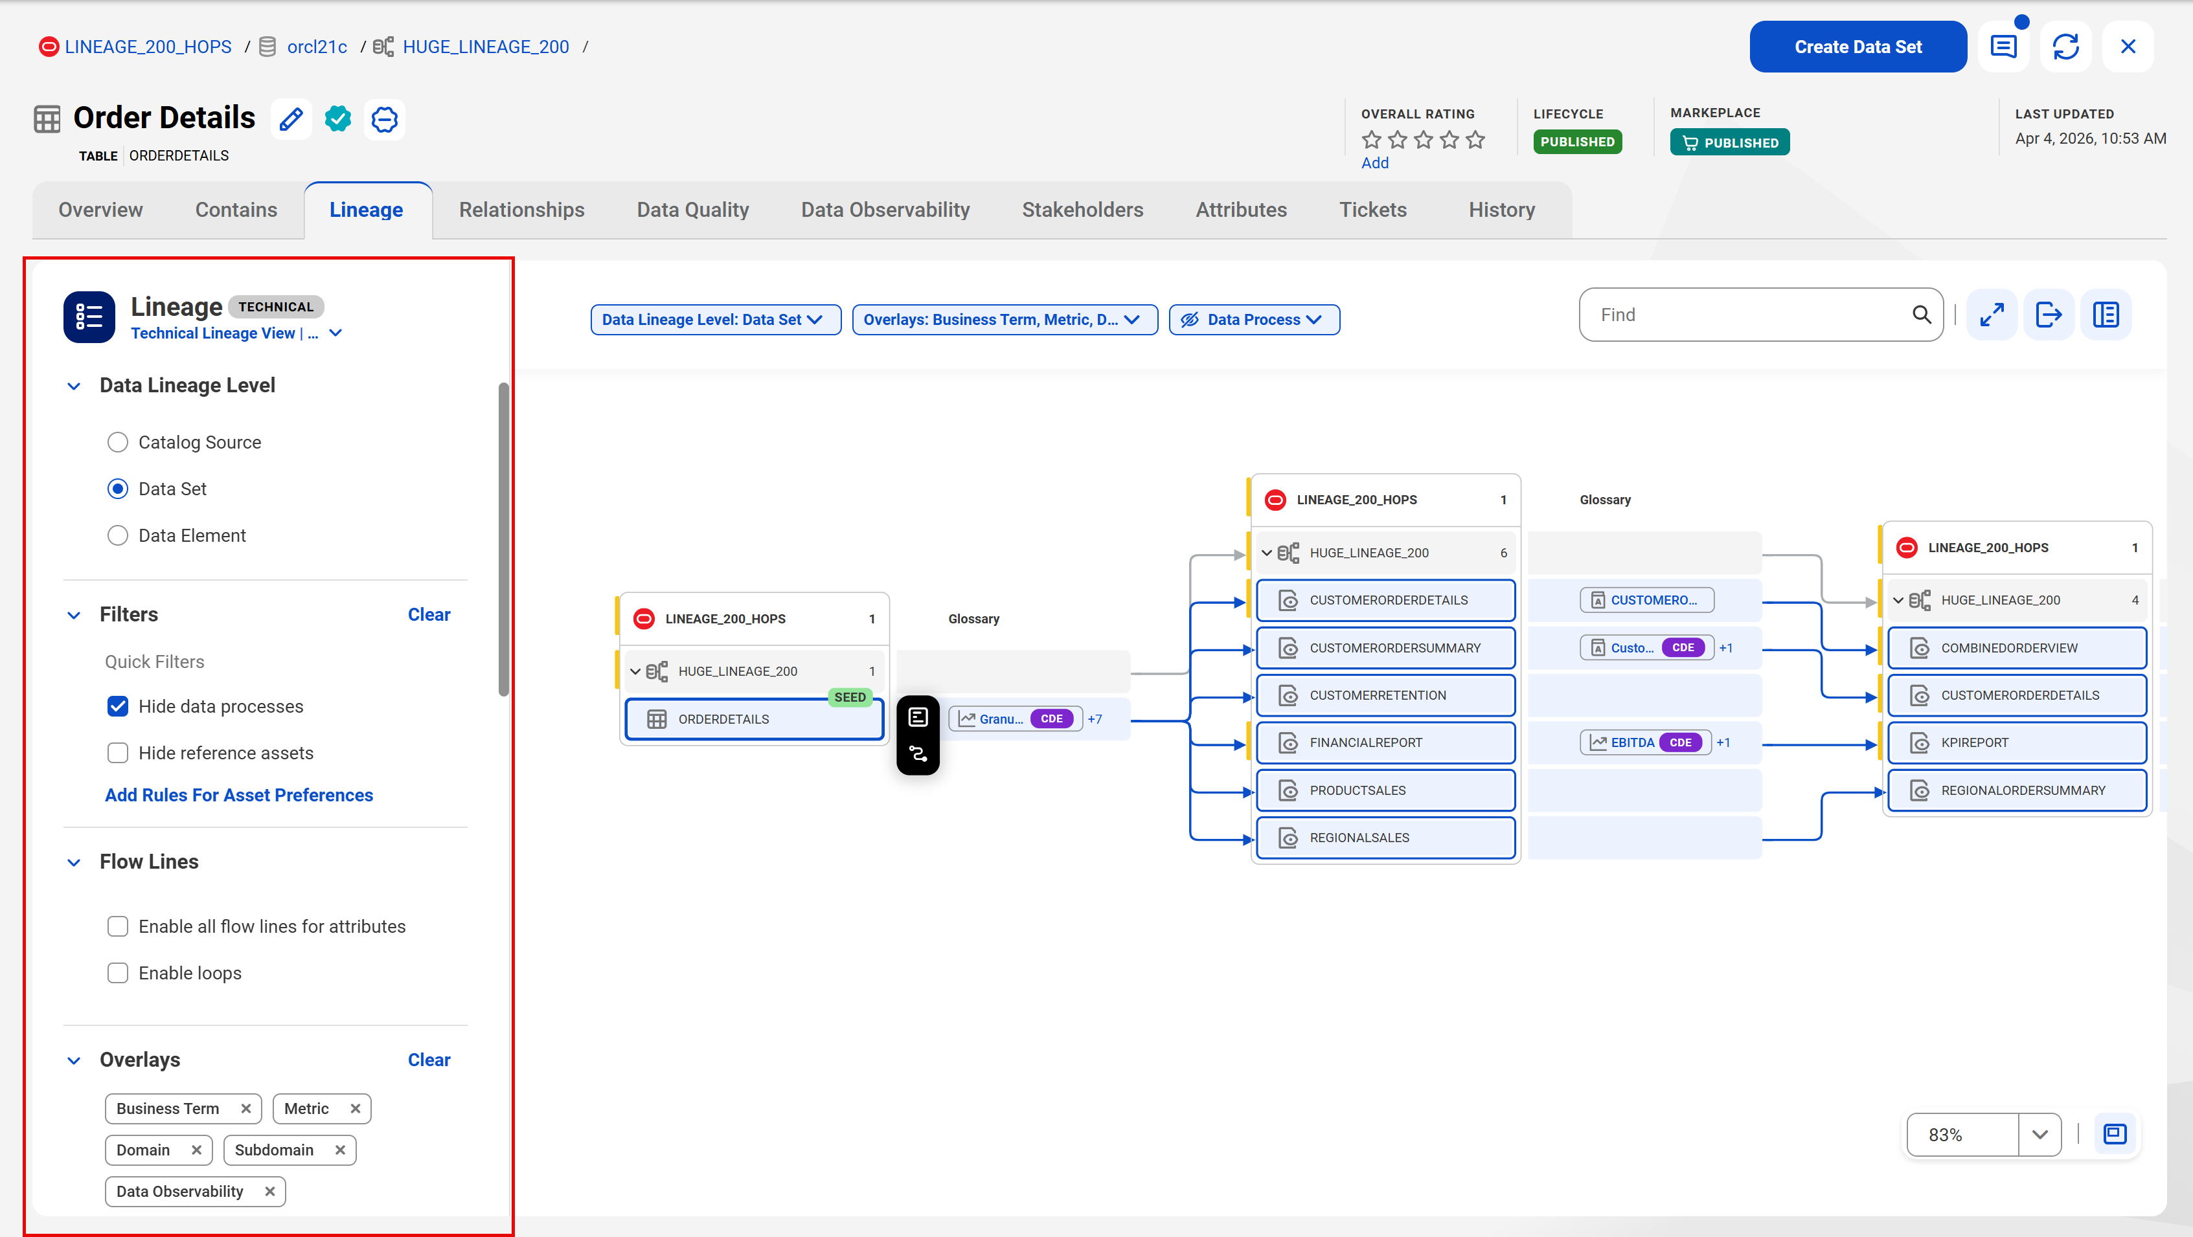Click the details icon in ORDERDETAILS popup
The image size is (2193, 1237).
click(x=918, y=717)
